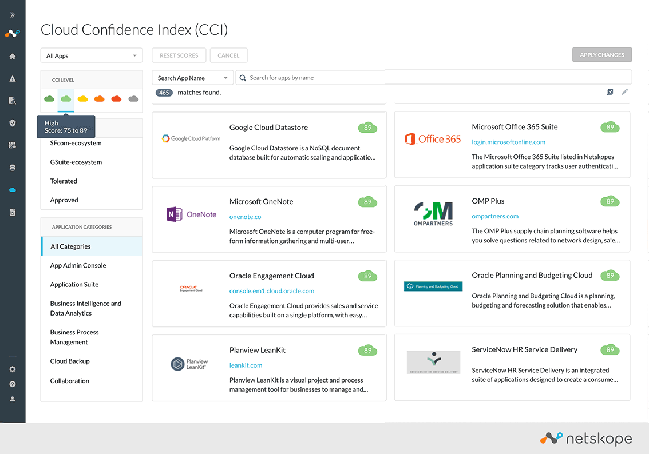
Task: Click the Apply Changes button
Action: point(602,55)
